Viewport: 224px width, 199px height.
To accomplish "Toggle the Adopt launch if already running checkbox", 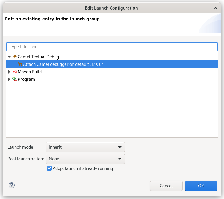I will click(49, 168).
